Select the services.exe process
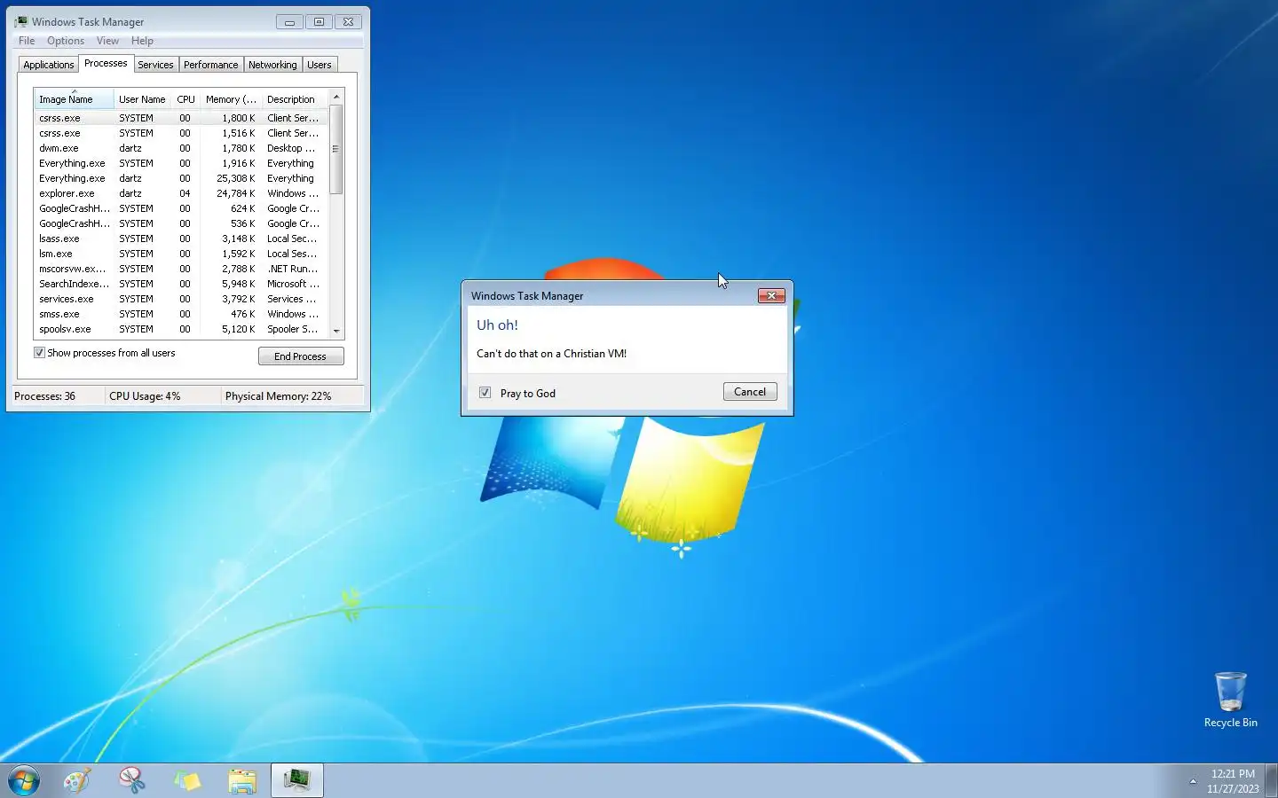Image resolution: width=1278 pixels, height=798 pixels. pos(181,299)
